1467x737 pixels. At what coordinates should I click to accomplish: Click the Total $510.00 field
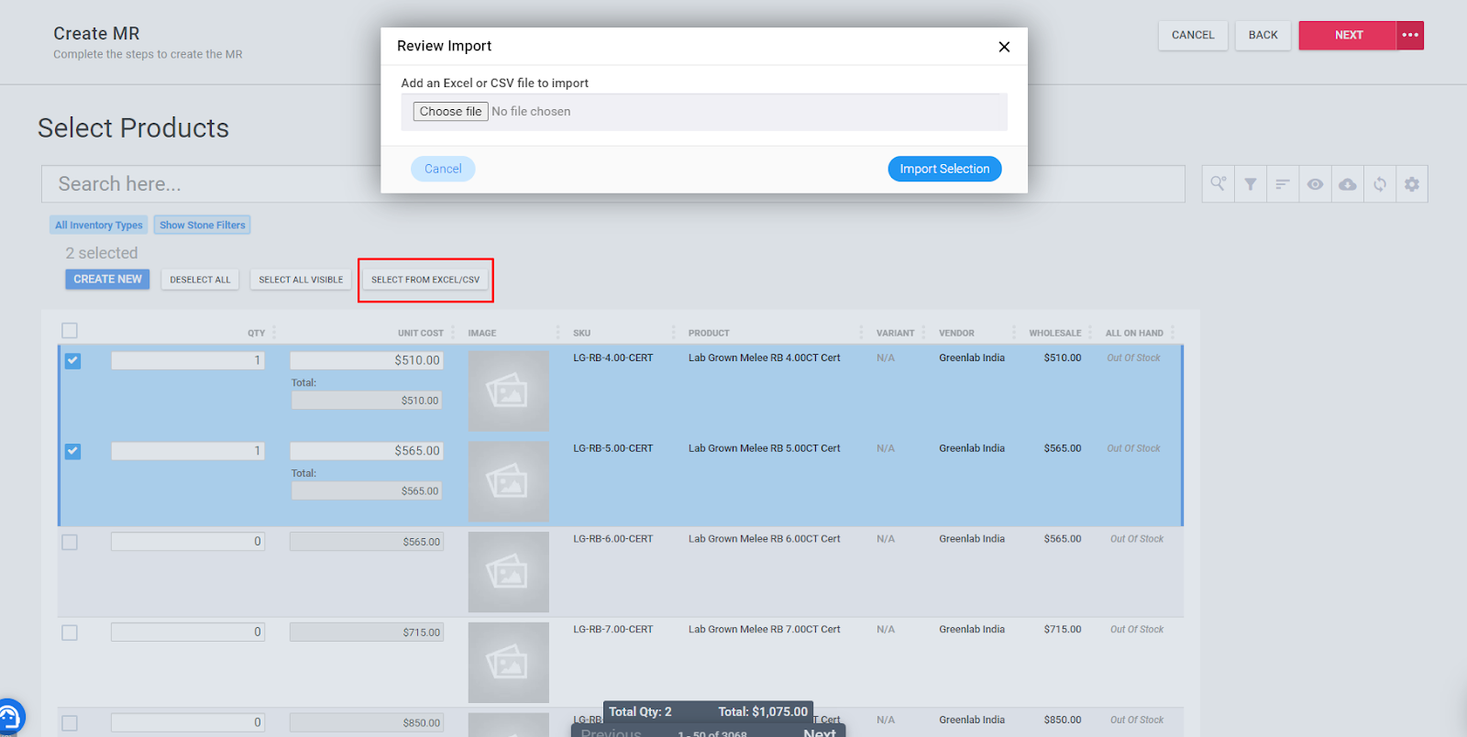coord(367,401)
